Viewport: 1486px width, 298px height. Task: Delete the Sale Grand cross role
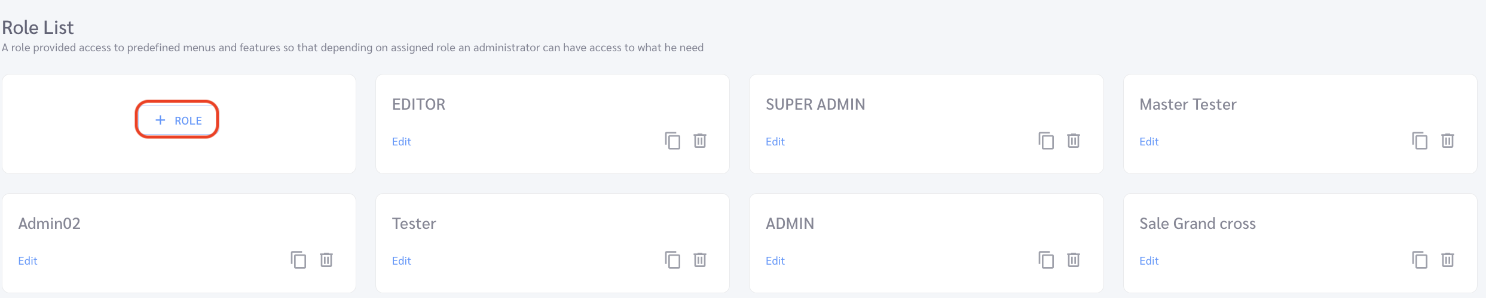coord(1447,260)
